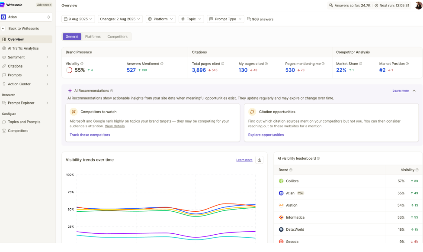Viewport: 423px width, 252px height.
Task: Click the info icon next to Pages mentioning me
Action: (323, 64)
